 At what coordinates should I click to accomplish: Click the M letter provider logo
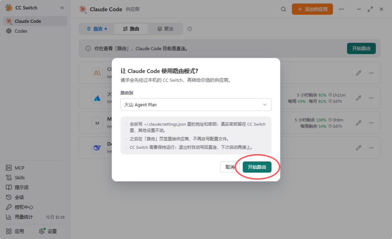[x=97, y=123]
